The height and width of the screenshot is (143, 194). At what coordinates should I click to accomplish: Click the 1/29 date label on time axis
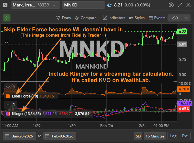36,126
